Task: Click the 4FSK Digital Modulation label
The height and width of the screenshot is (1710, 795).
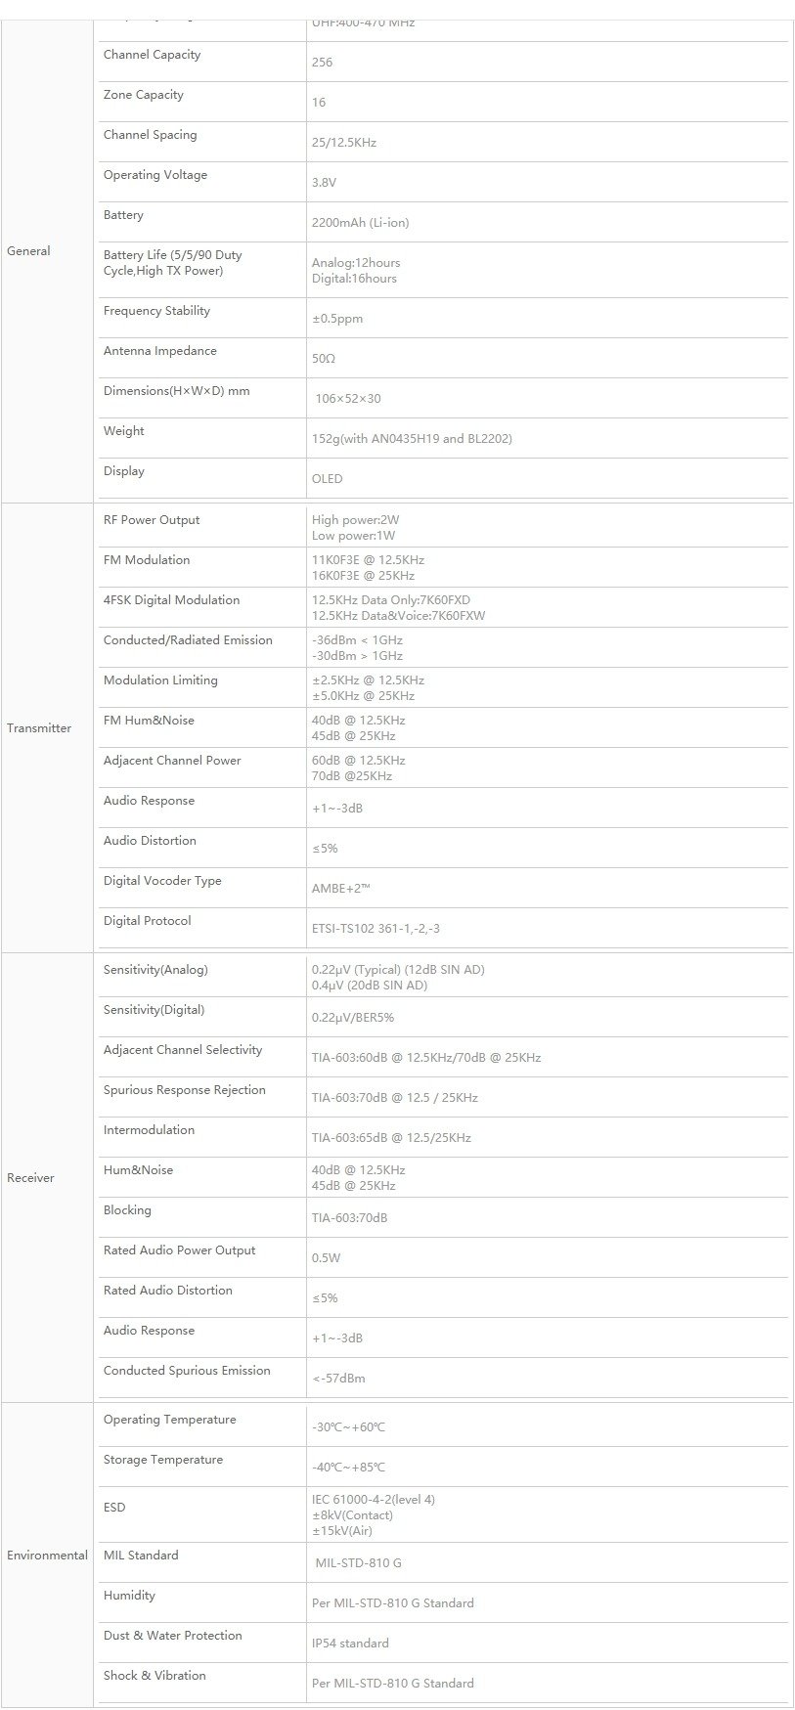Action: 171,600
